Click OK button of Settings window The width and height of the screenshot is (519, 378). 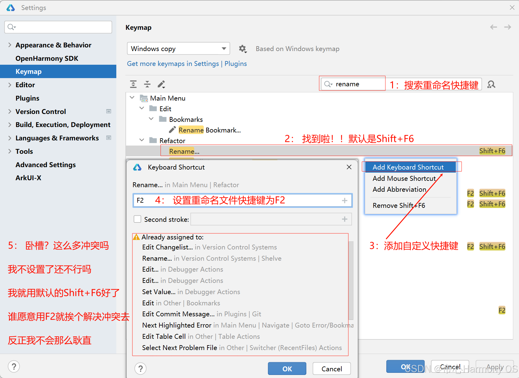(x=405, y=366)
